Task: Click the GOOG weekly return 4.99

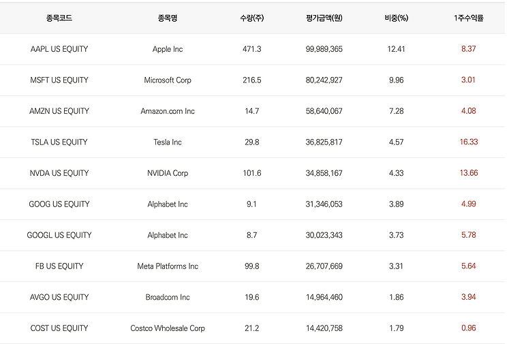Action: point(469,204)
